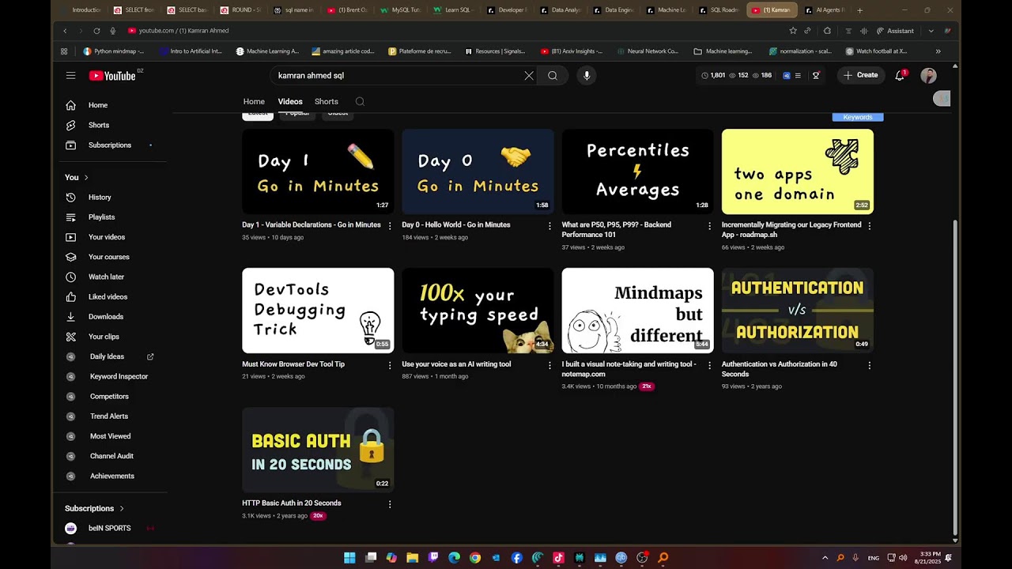Open 'Authentication vs Authorization in 40 Seconds' title
Image resolution: width=1012 pixels, height=569 pixels.
click(x=779, y=369)
